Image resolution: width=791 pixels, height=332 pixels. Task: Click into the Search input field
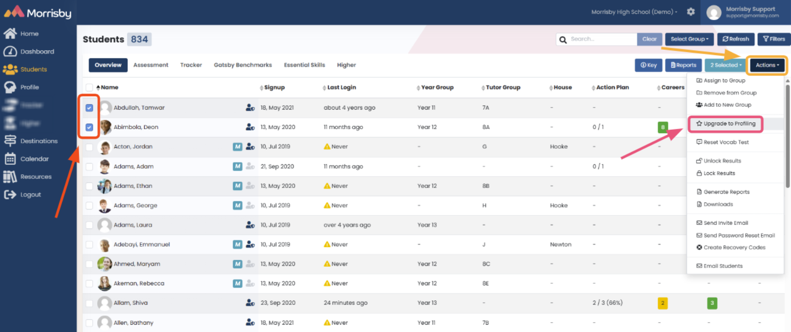coord(602,39)
